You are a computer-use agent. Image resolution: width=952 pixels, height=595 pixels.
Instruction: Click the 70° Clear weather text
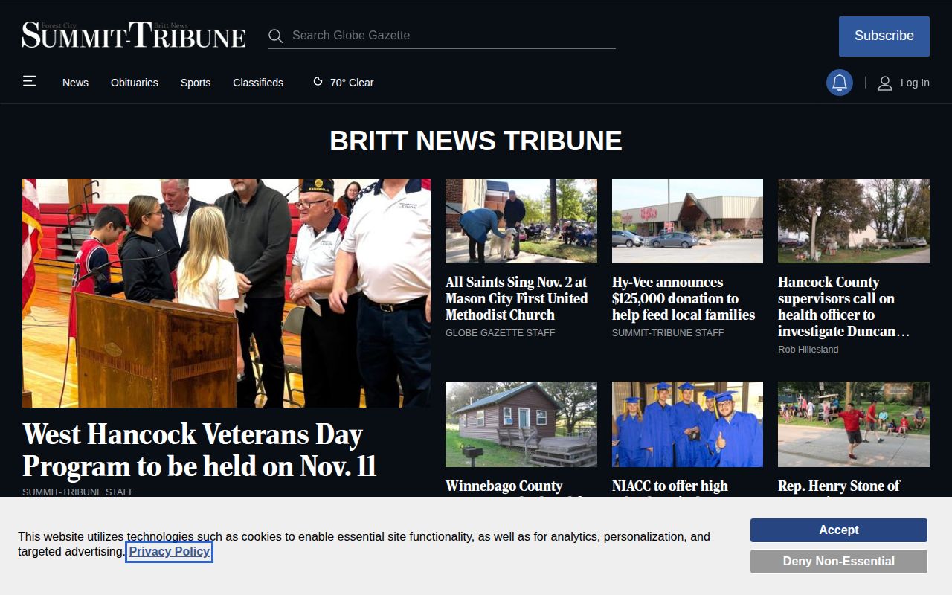click(x=352, y=83)
